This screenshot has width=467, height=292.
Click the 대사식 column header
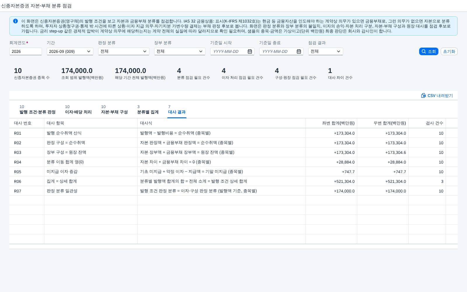222,123
